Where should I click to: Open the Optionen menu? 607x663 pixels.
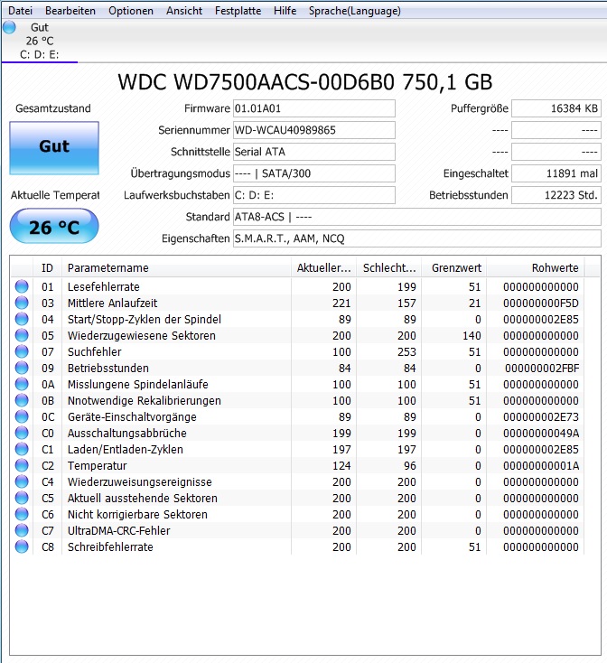coord(131,11)
